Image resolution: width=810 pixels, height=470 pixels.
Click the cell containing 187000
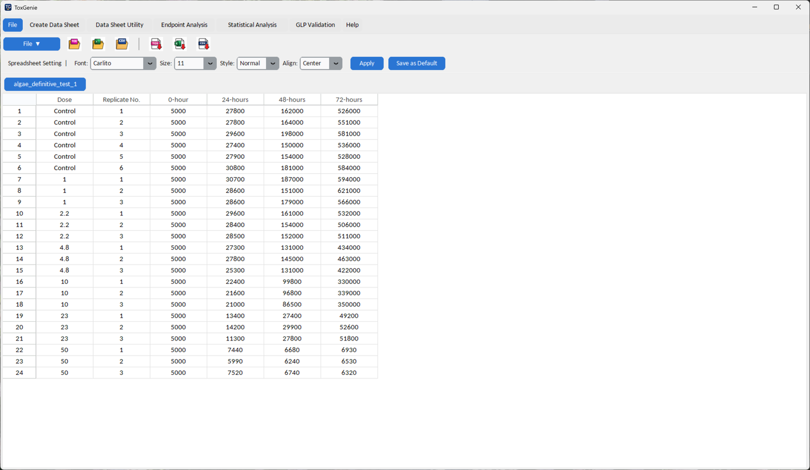tap(292, 180)
